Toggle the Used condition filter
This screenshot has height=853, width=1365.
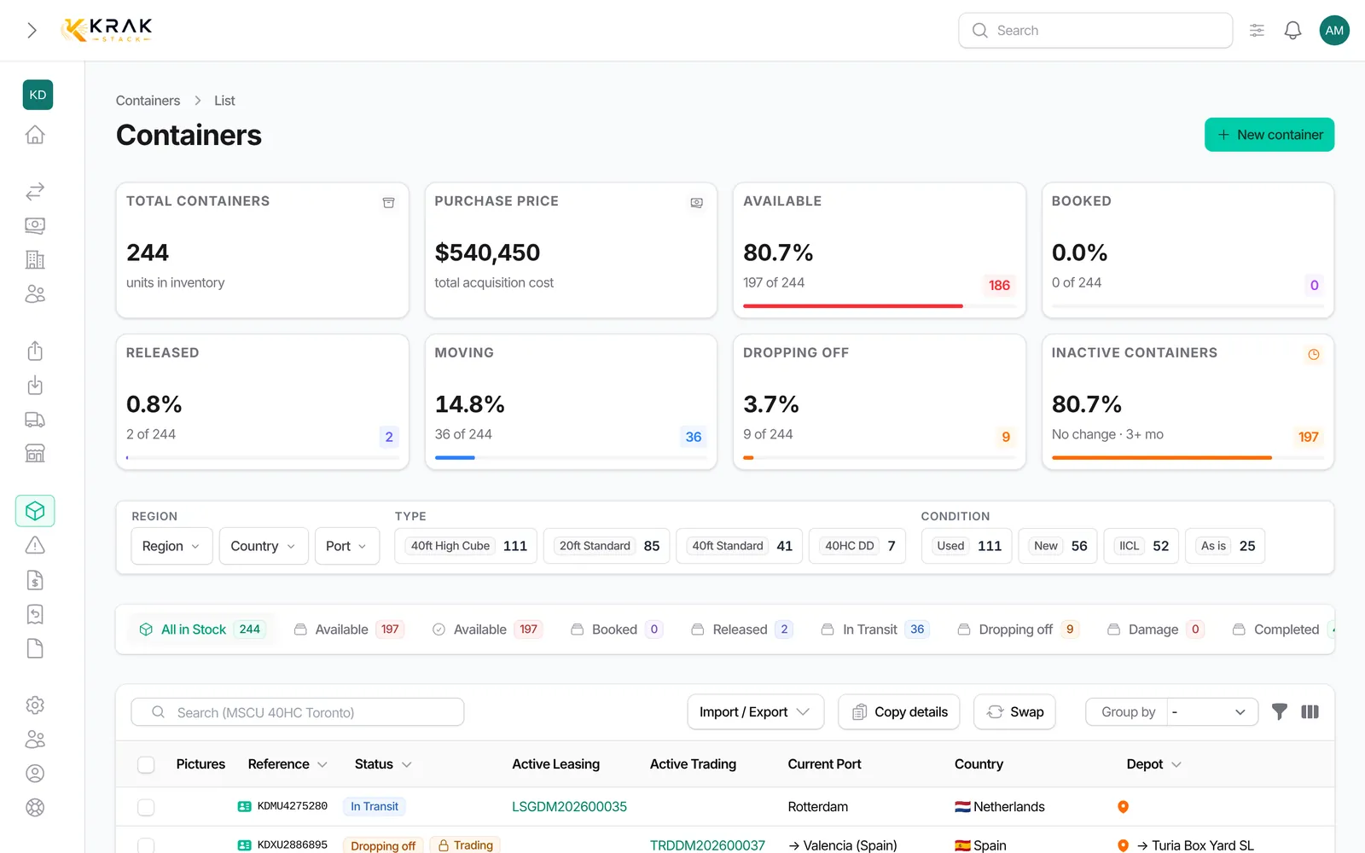point(967,546)
